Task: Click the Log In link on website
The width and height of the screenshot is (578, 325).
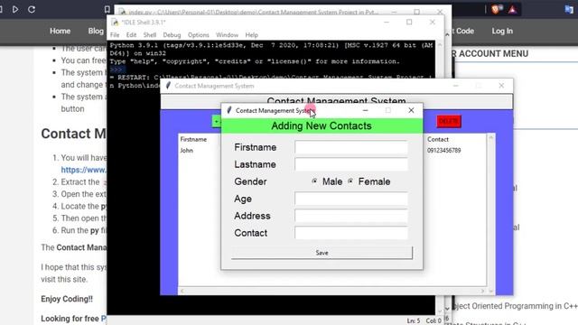Action: pyautogui.click(x=502, y=32)
